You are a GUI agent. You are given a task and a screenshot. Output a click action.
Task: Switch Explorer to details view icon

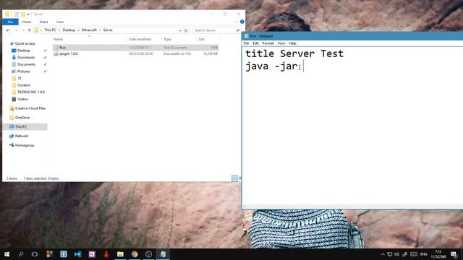[234, 178]
